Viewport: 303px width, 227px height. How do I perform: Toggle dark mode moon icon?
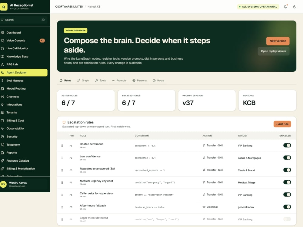tap(295, 7)
